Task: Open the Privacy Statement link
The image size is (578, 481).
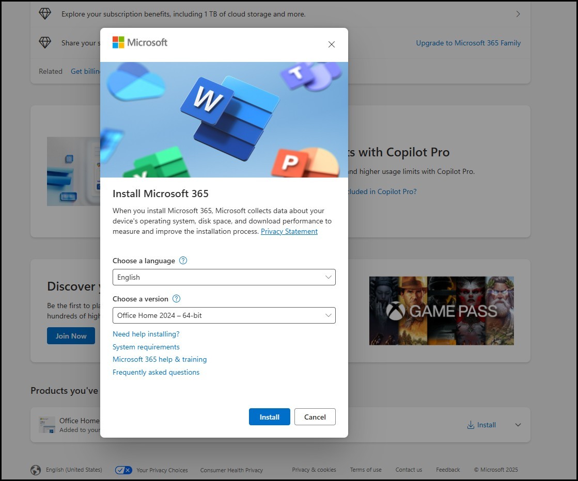Action: (x=289, y=231)
